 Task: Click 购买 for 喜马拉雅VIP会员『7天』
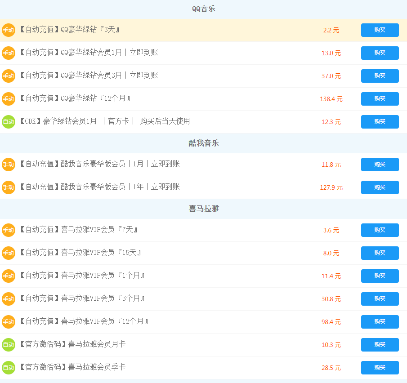point(380,230)
